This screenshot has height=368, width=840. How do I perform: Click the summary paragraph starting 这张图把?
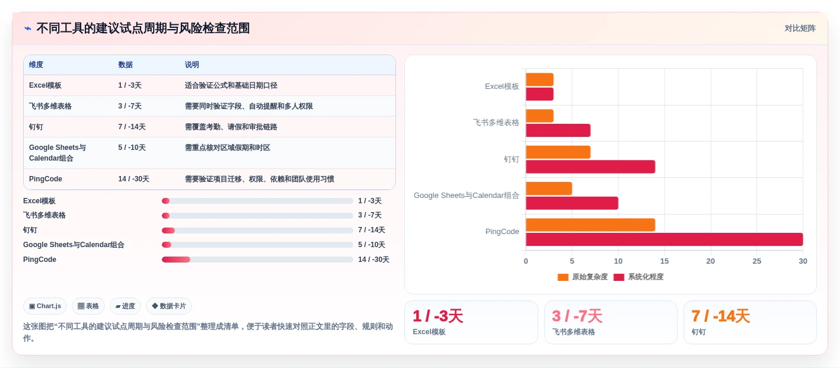point(208,332)
